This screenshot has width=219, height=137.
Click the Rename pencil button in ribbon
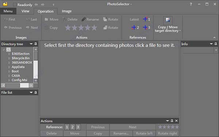(x=90, y=19)
